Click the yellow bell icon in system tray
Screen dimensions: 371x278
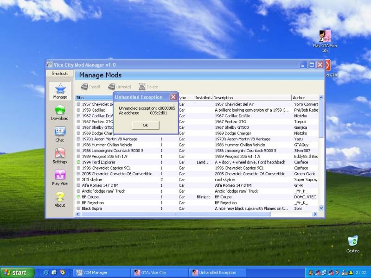(351, 272)
